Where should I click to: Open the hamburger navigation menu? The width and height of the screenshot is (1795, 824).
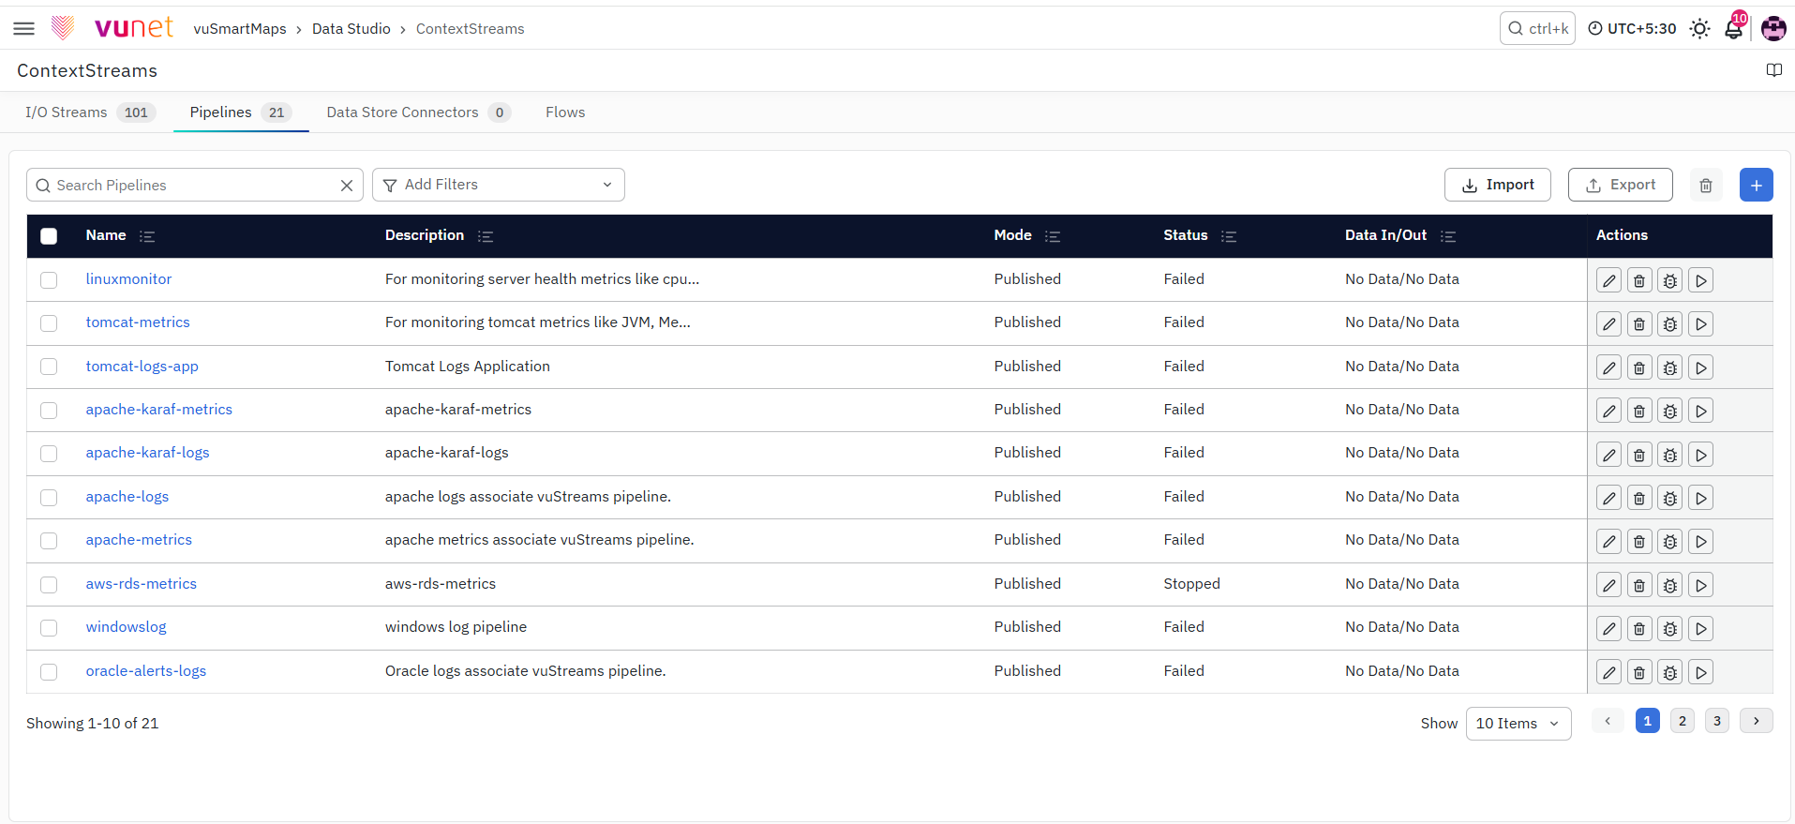pyautogui.click(x=24, y=29)
